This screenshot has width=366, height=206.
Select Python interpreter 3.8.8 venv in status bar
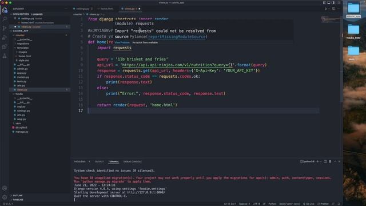click(289, 204)
